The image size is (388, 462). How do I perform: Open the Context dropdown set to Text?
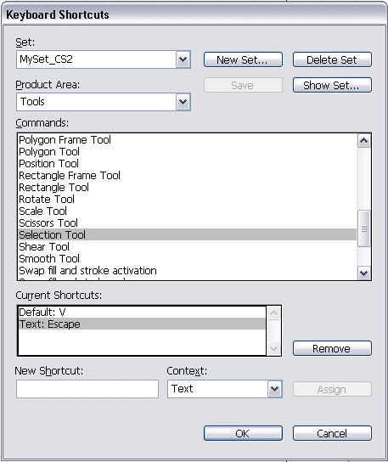[x=225, y=389]
